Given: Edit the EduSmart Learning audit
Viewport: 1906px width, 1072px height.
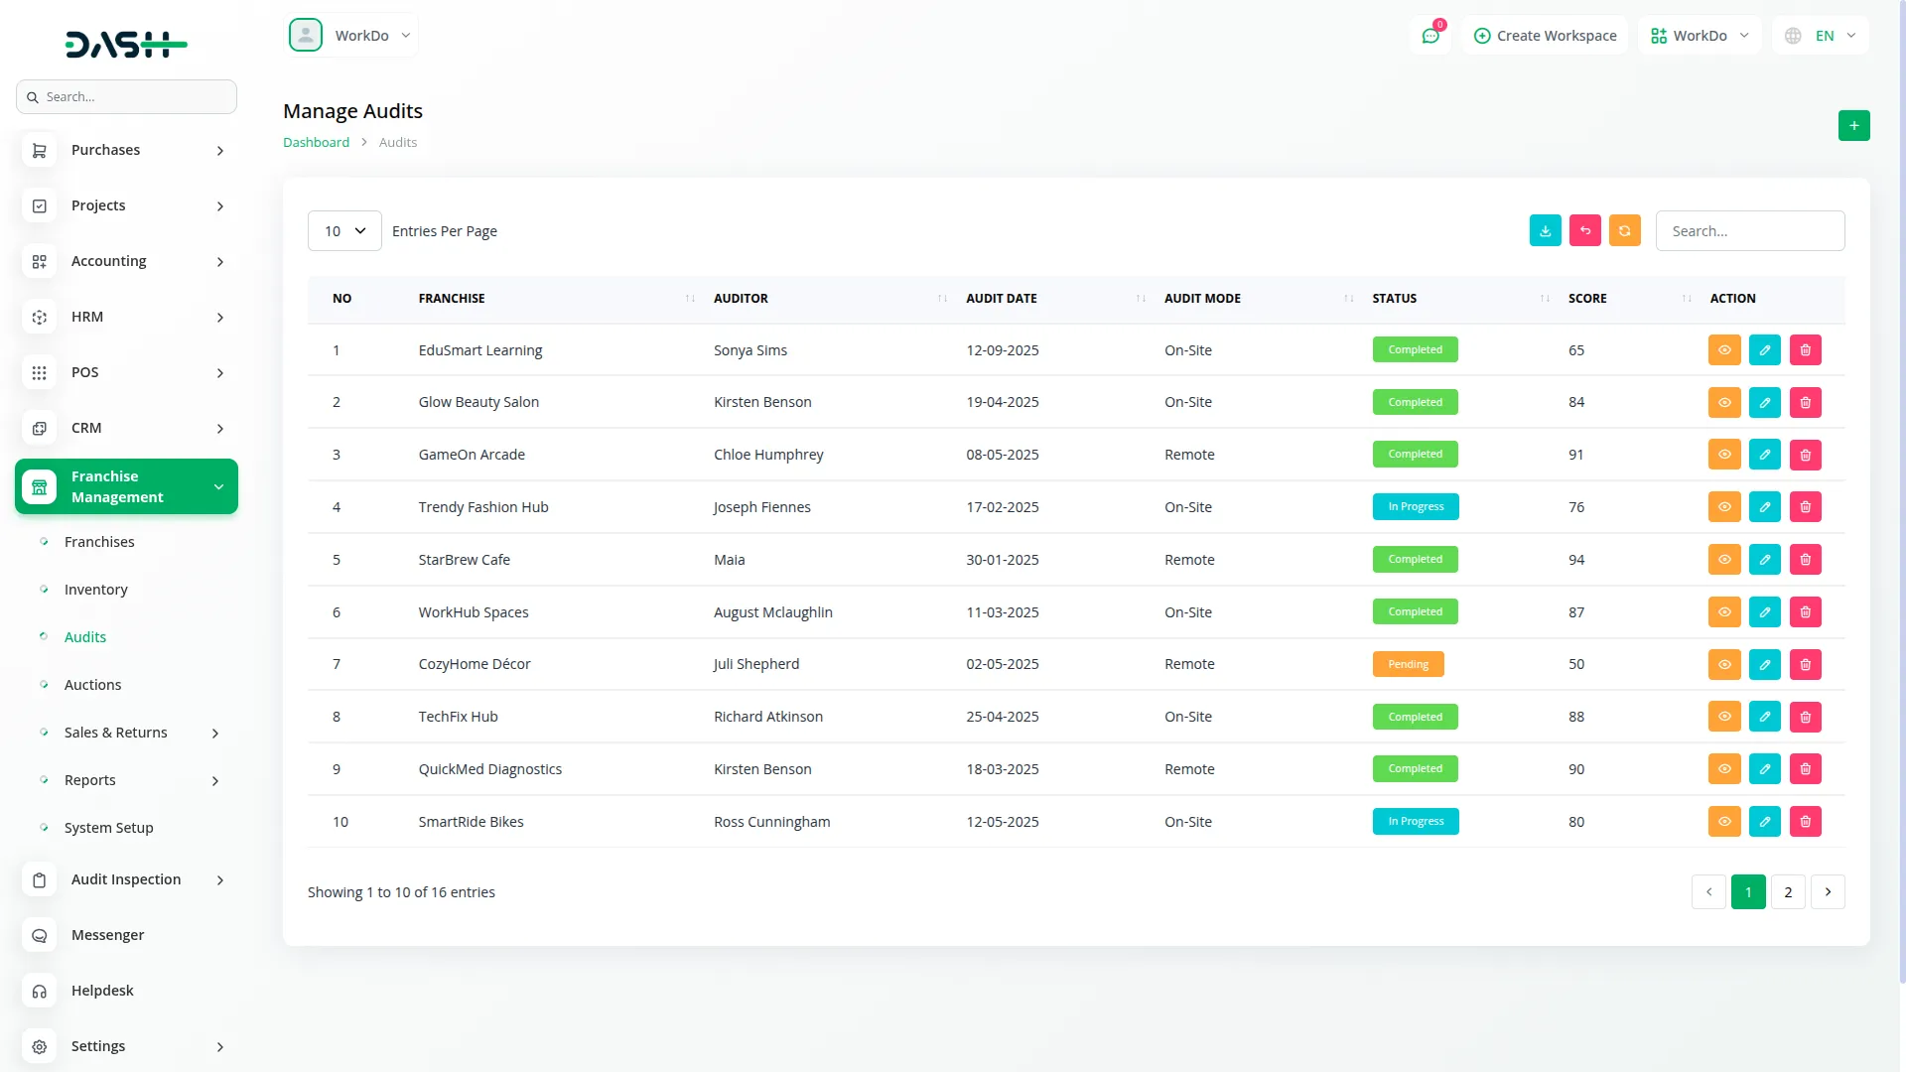Looking at the screenshot, I should pos(1764,349).
